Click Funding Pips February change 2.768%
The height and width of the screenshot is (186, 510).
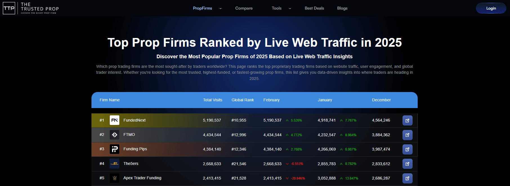pos(296,149)
